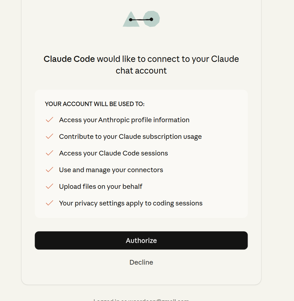Click the checkmark beside Claude Code sessions

[50, 153]
